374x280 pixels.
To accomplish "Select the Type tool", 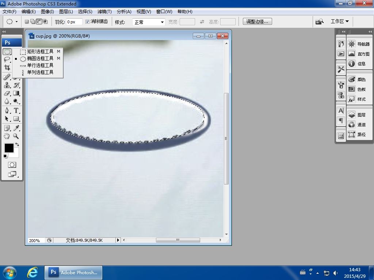I will (16, 110).
